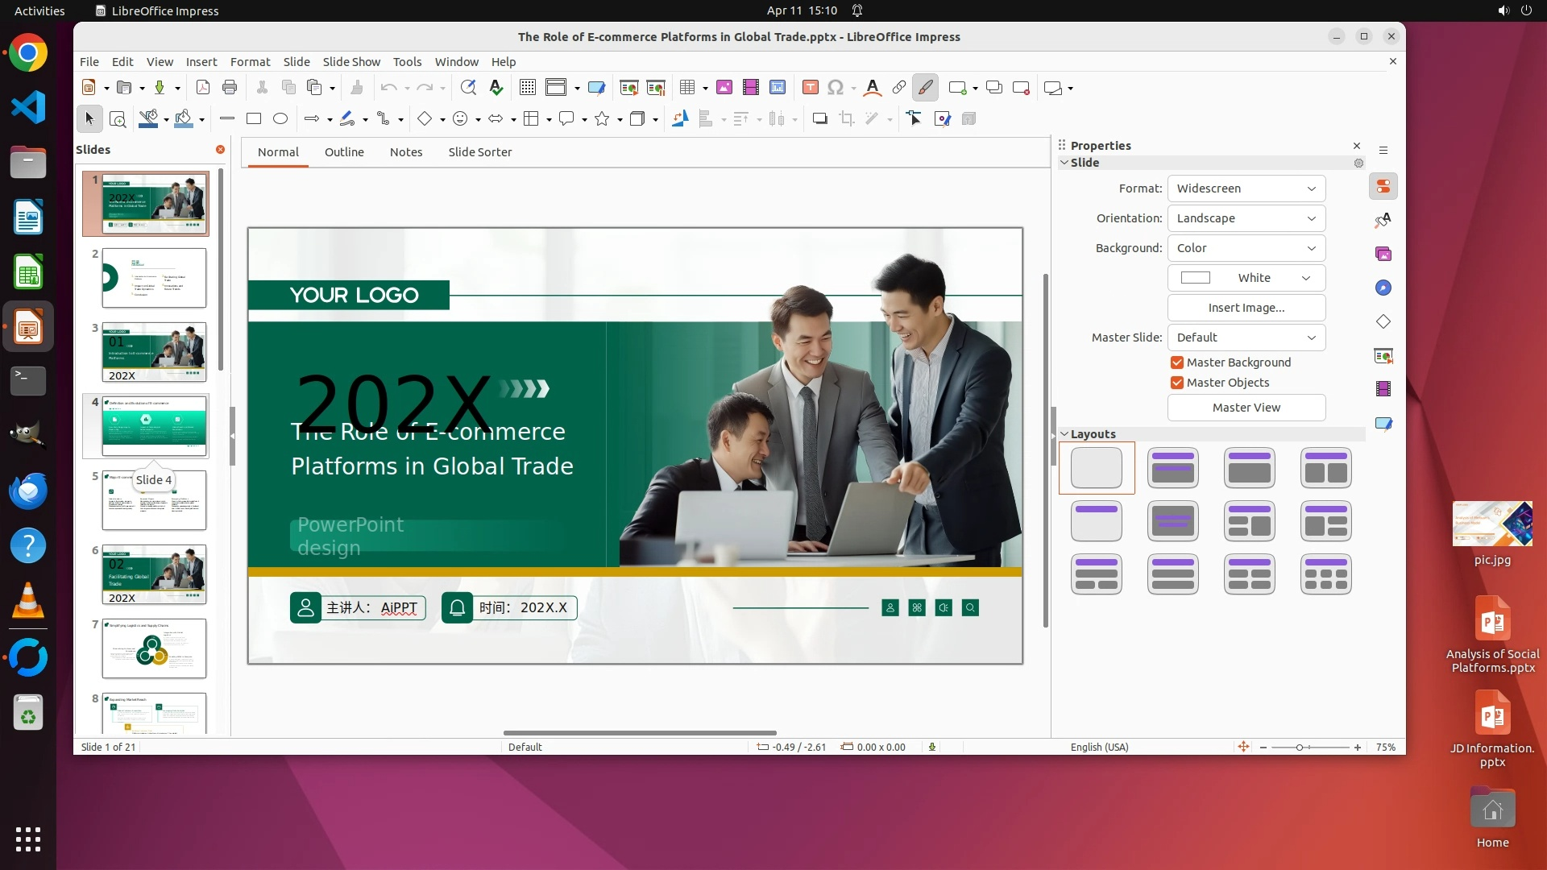Uncheck the Master Objects checkbox
The image size is (1547, 870).
(x=1177, y=383)
